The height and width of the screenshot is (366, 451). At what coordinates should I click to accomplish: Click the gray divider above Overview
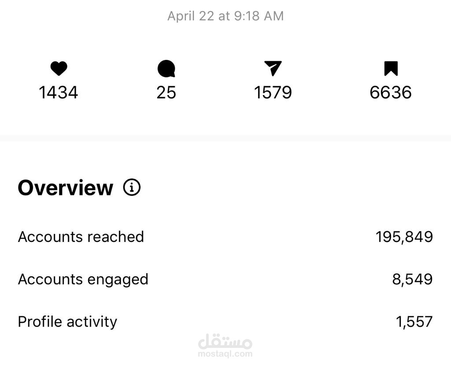tap(225, 138)
